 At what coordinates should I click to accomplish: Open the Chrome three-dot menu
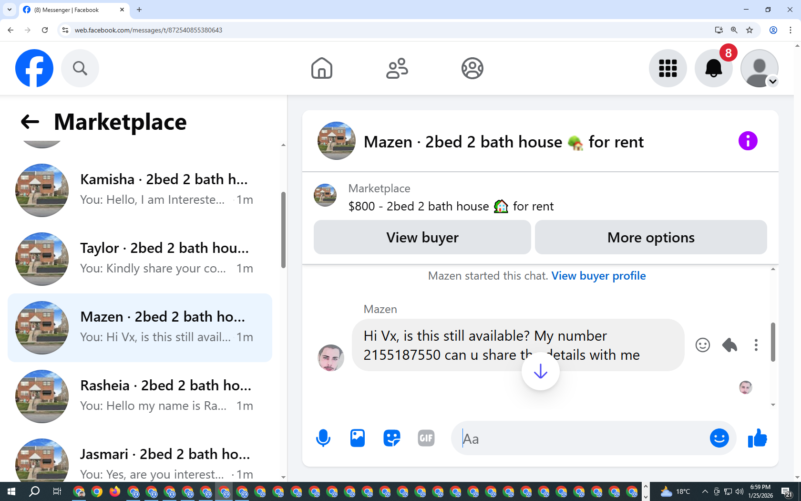pyautogui.click(x=791, y=30)
